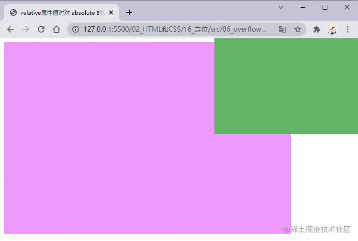Close the browser window

click(x=347, y=7)
